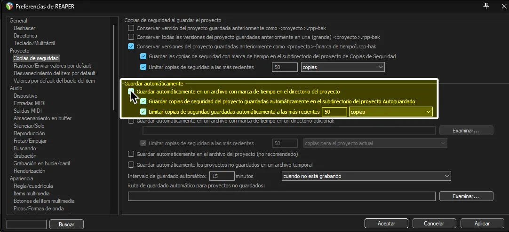509x232 pixels.
Task: Select Copias de seguridad in the preferences tree
Action: click(x=36, y=58)
